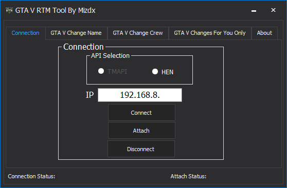Click the Connection Status label
The image size is (287, 188).
click(31, 176)
